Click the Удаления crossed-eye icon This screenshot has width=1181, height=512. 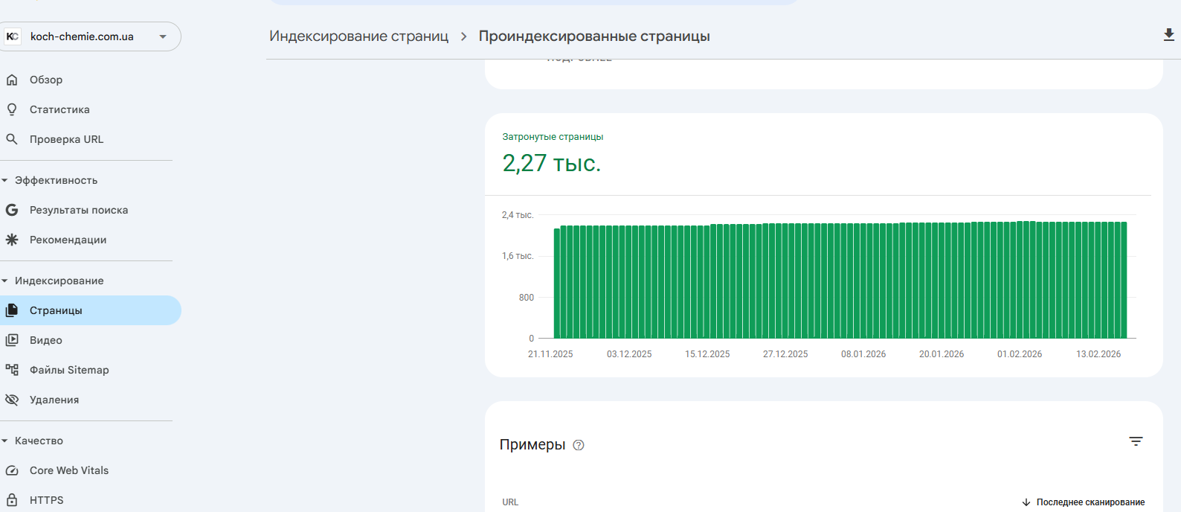(x=12, y=400)
